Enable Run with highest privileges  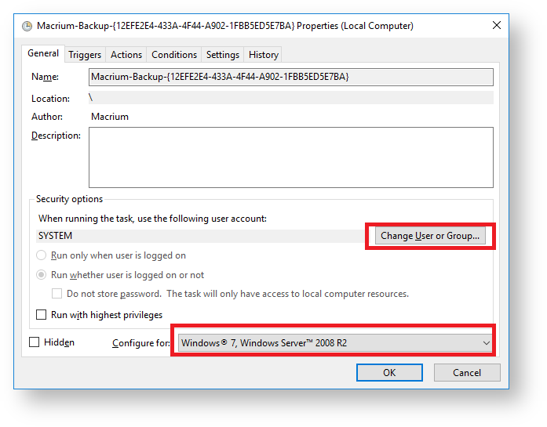point(42,315)
